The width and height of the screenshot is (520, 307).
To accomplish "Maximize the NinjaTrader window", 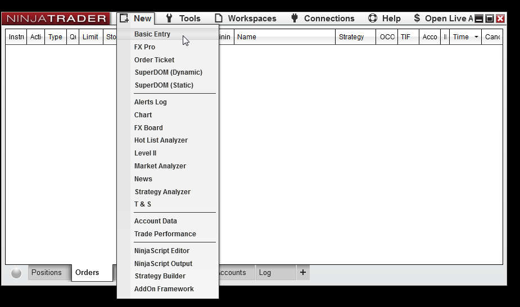I will coord(490,19).
